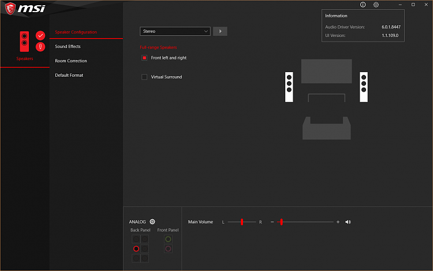Click the red microphone communication device icon
Viewport: 433px width, 271px height.
pos(40,47)
